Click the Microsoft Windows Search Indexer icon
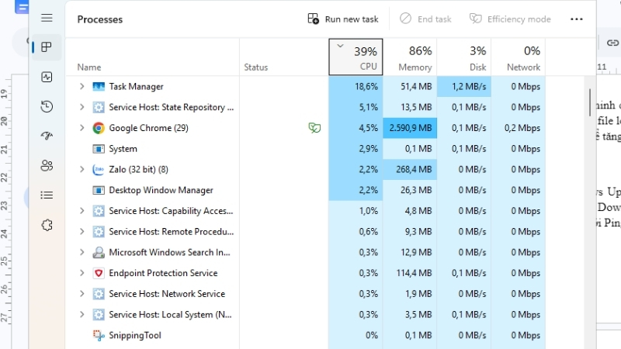 click(99, 253)
